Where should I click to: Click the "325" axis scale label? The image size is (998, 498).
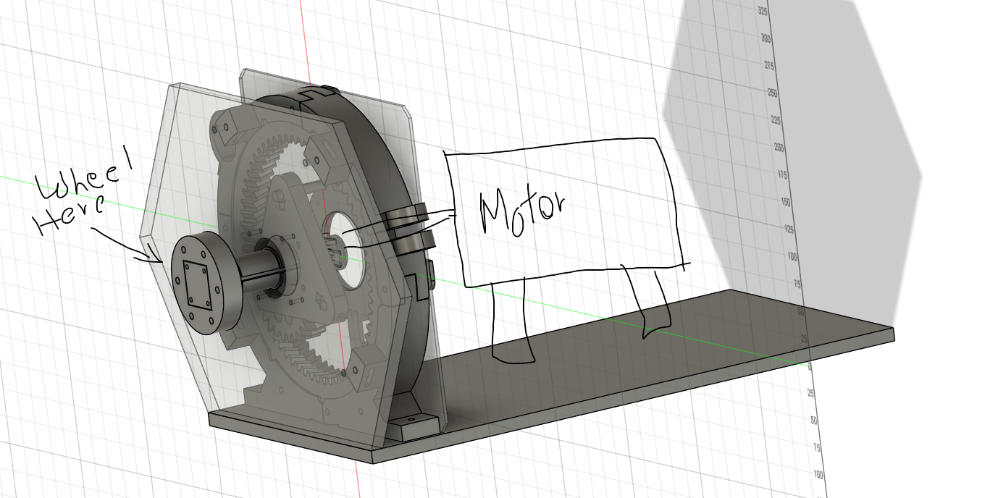763,12
